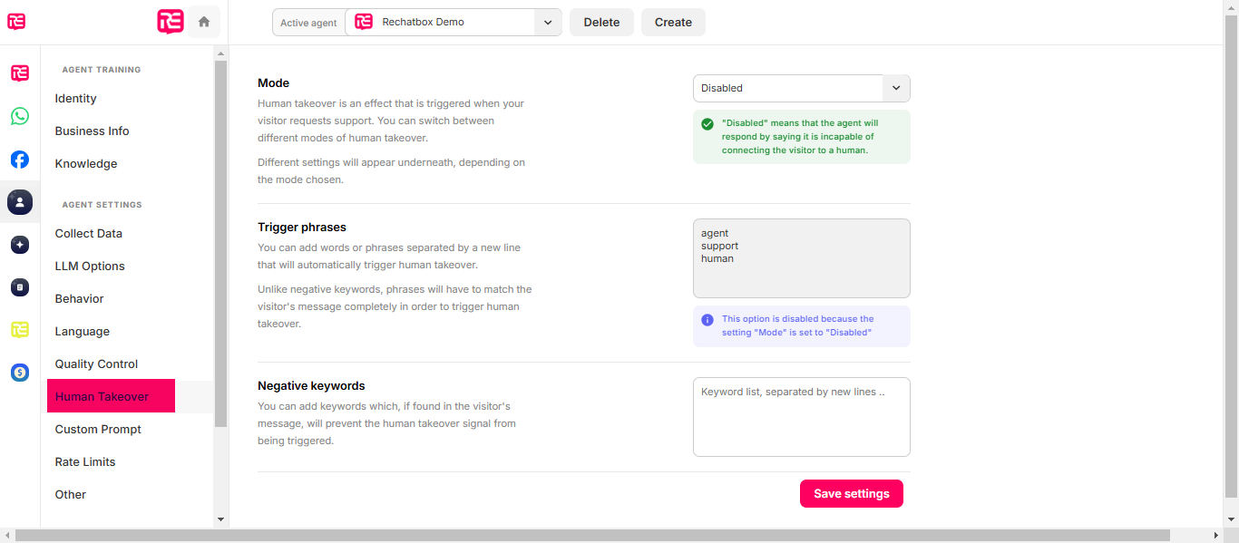The image size is (1239, 543).
Task: Click the Delete agent button
Action: [x=601, y=23]
